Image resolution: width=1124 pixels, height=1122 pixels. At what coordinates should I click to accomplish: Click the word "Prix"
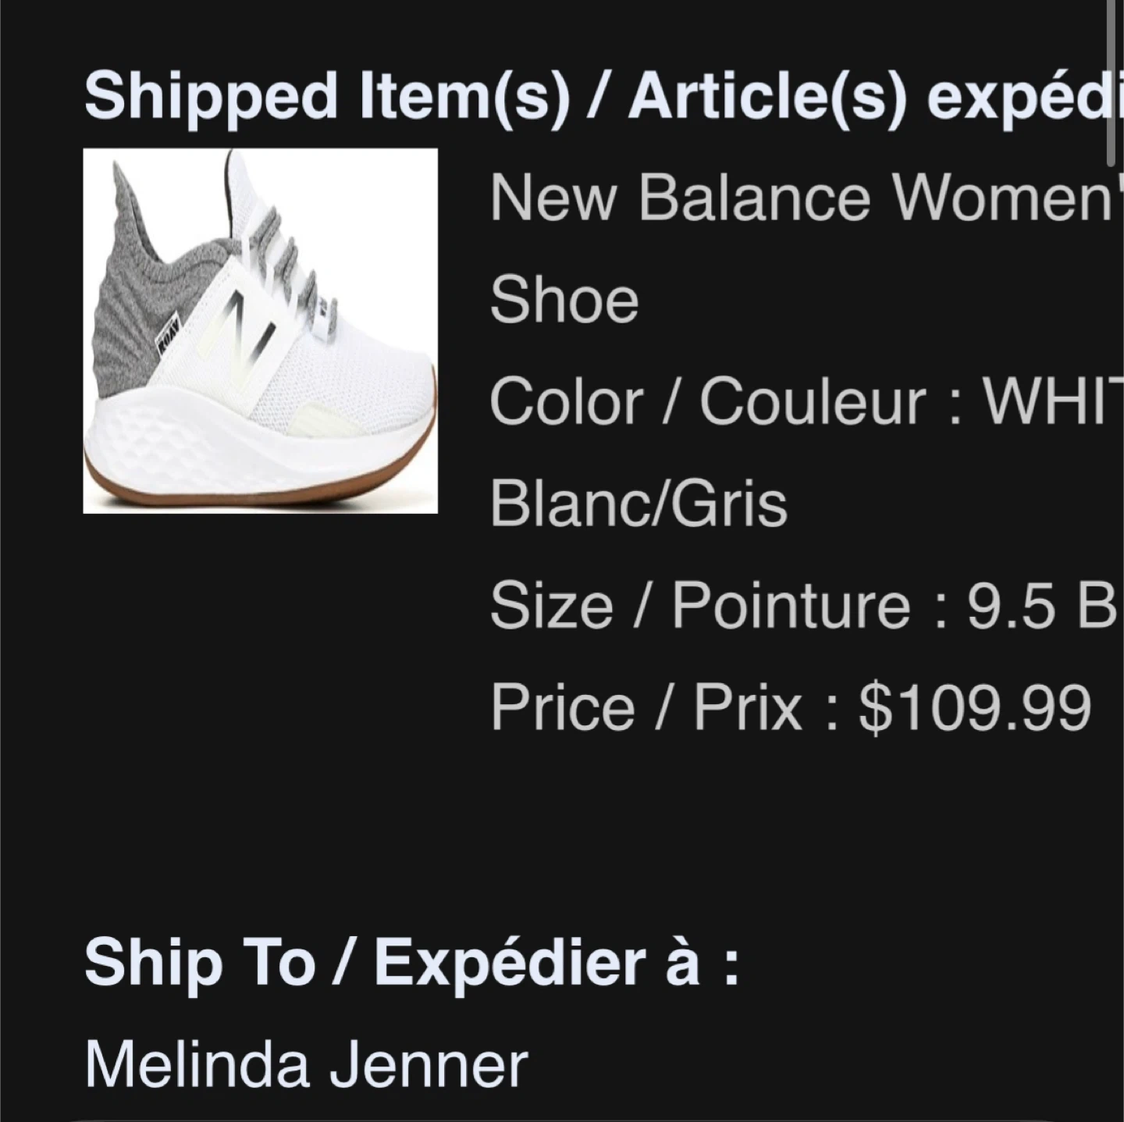[748, 707]
